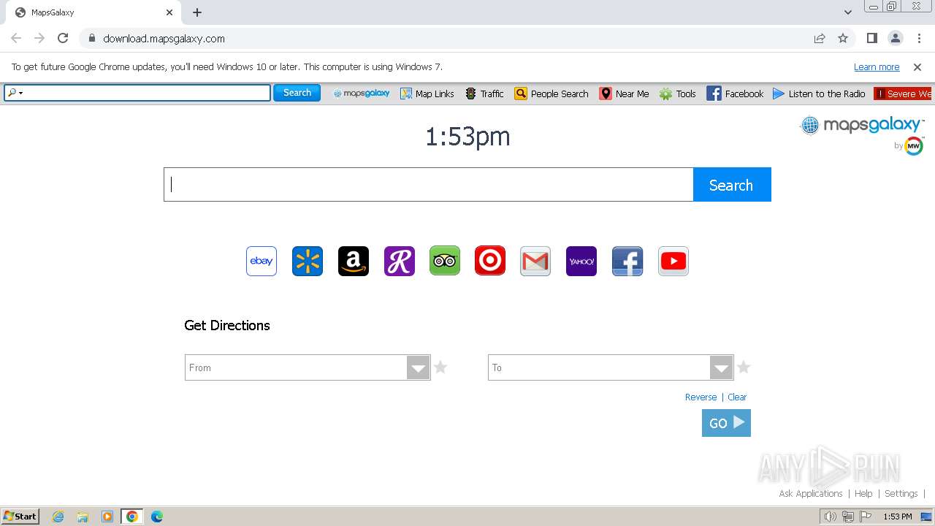This screenshot has height=526, width=935.
Task: Open the purple R shortcut icon
Action: click(400, 261)
